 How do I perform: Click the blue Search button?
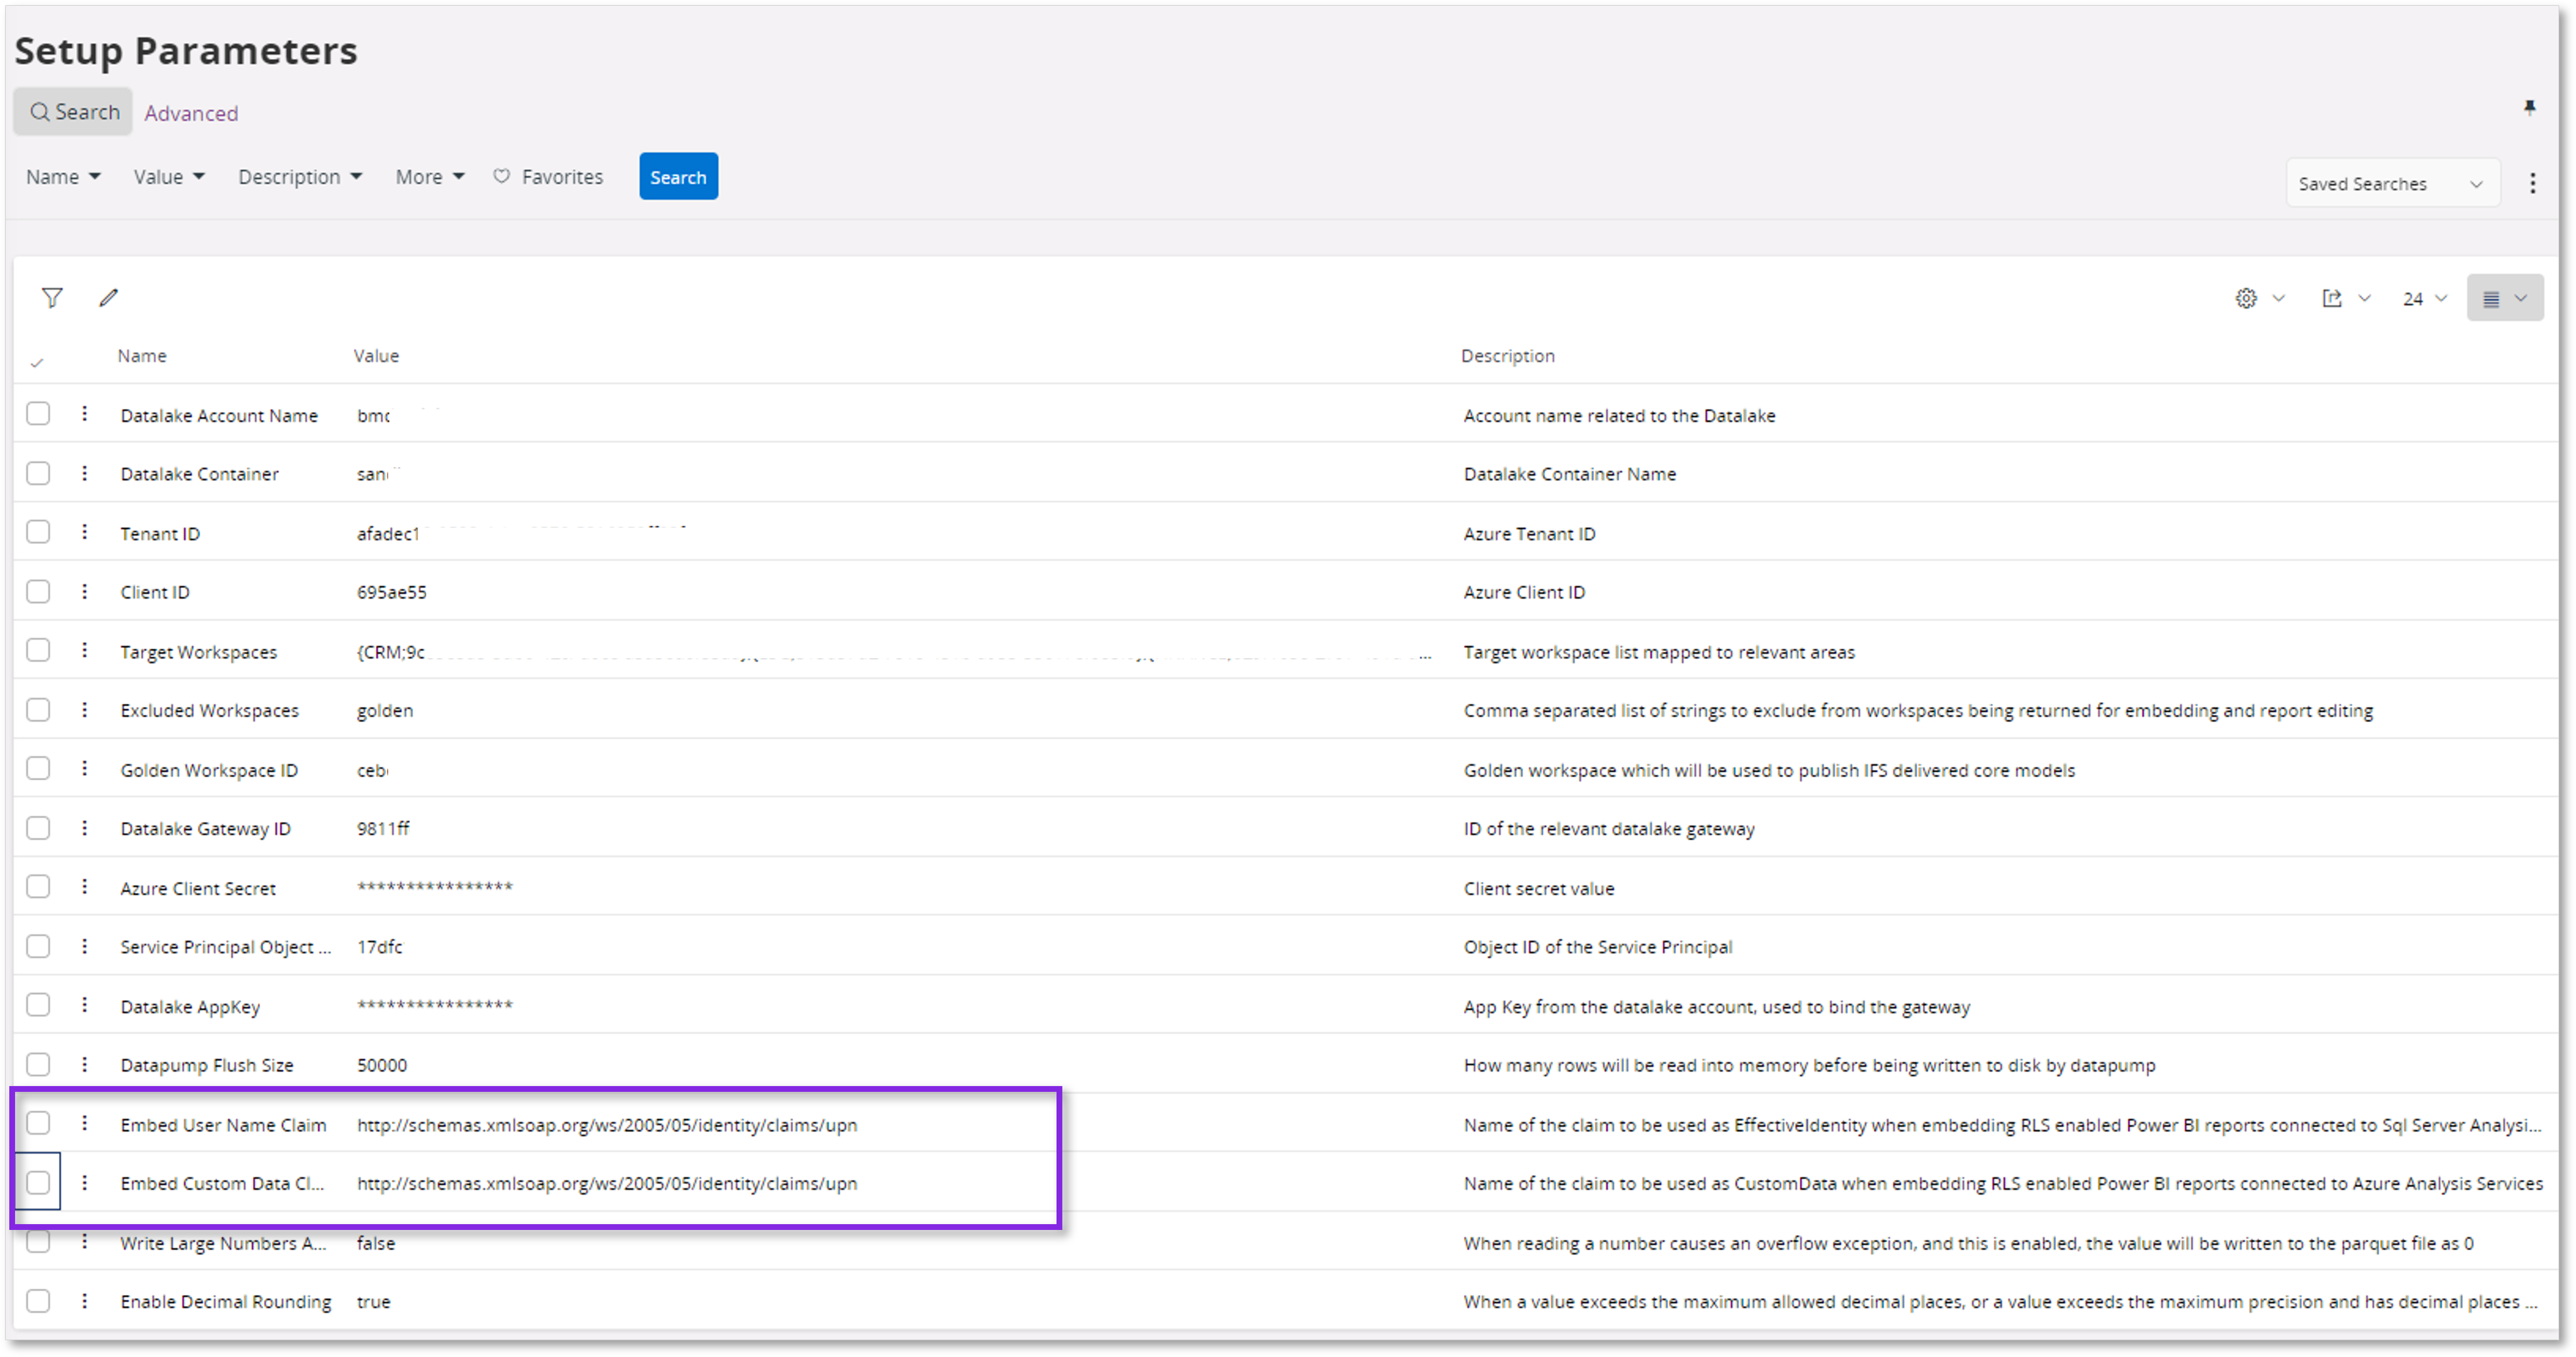click(678, 176)
